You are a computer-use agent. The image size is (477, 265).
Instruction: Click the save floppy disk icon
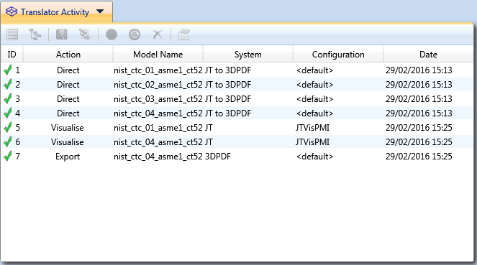pos(61,34)
